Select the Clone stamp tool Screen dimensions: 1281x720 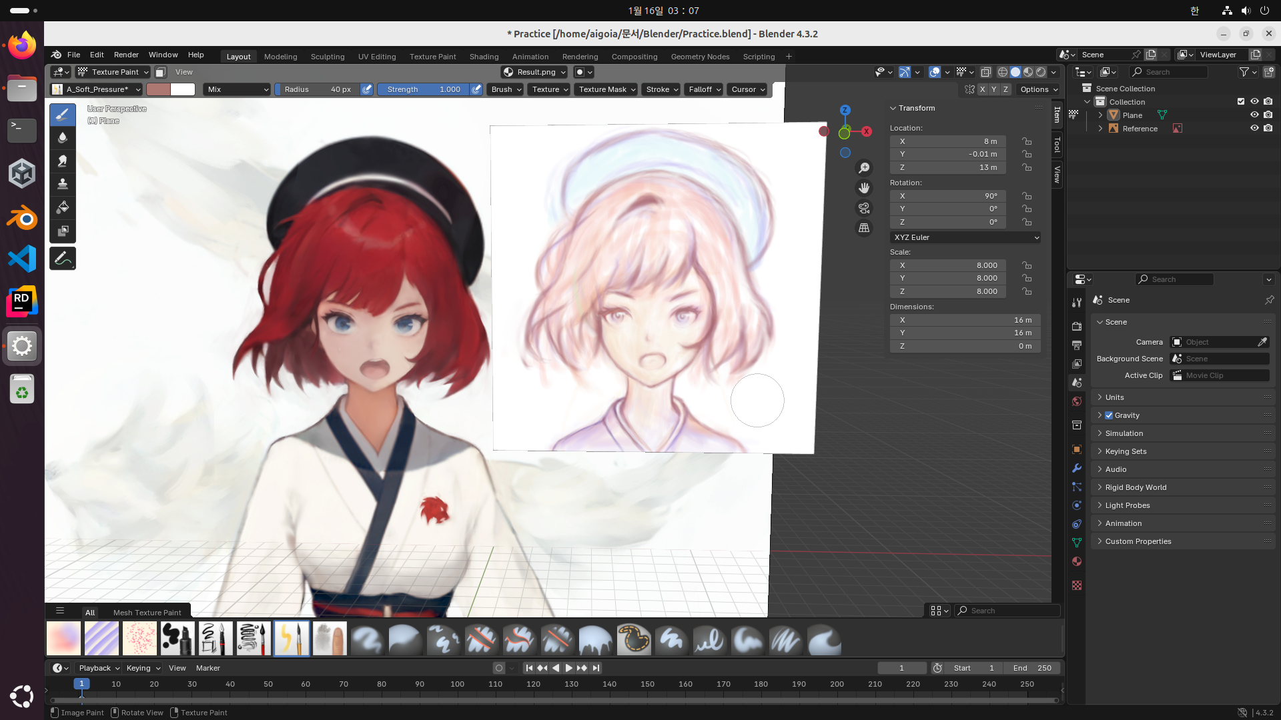(63, 184)
